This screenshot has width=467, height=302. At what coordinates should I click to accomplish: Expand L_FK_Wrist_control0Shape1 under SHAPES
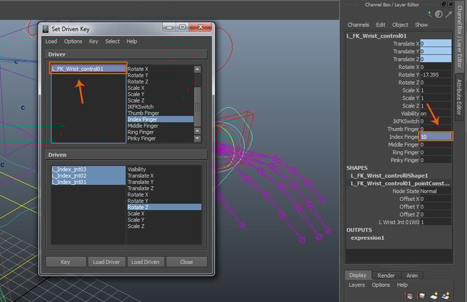click(x=389, y=176)
